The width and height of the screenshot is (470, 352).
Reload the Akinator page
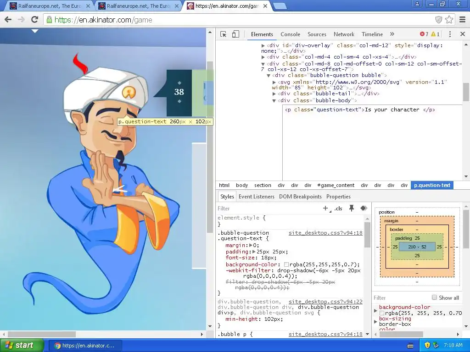pos(35,20)
